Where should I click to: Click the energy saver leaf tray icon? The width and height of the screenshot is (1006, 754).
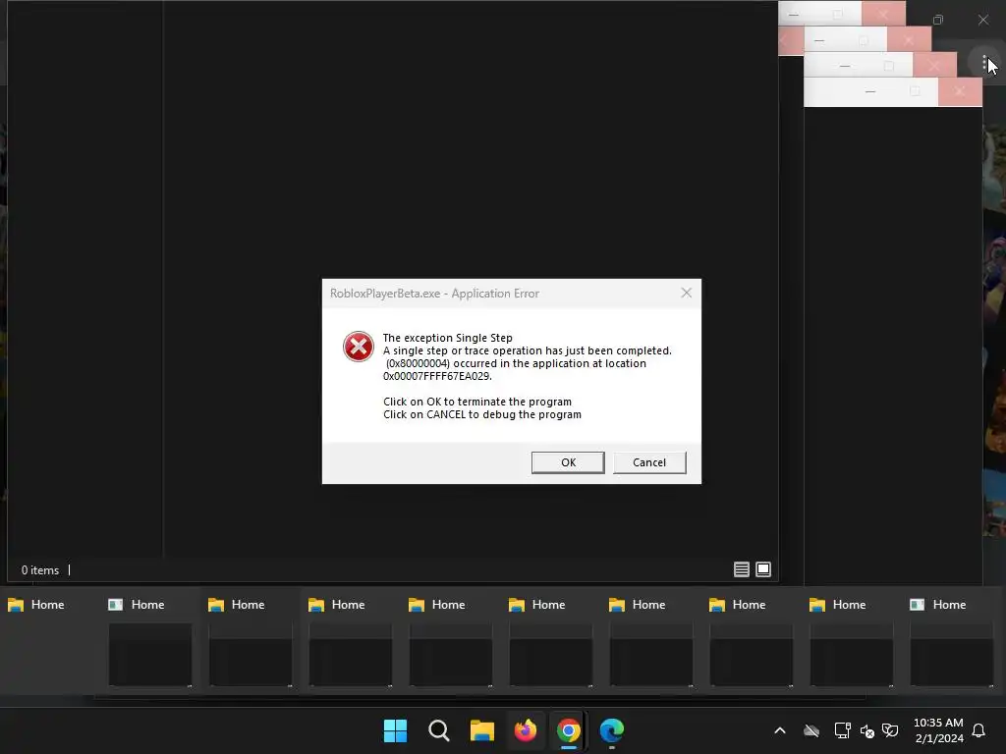(890, 730)
